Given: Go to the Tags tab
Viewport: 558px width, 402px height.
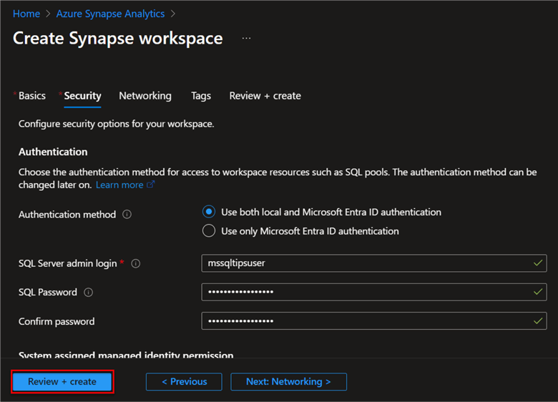Looking at the screenshot, I should [201, 96].
